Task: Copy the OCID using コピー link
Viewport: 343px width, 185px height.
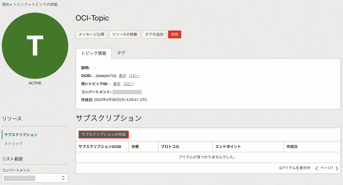Action: point(134,76)
